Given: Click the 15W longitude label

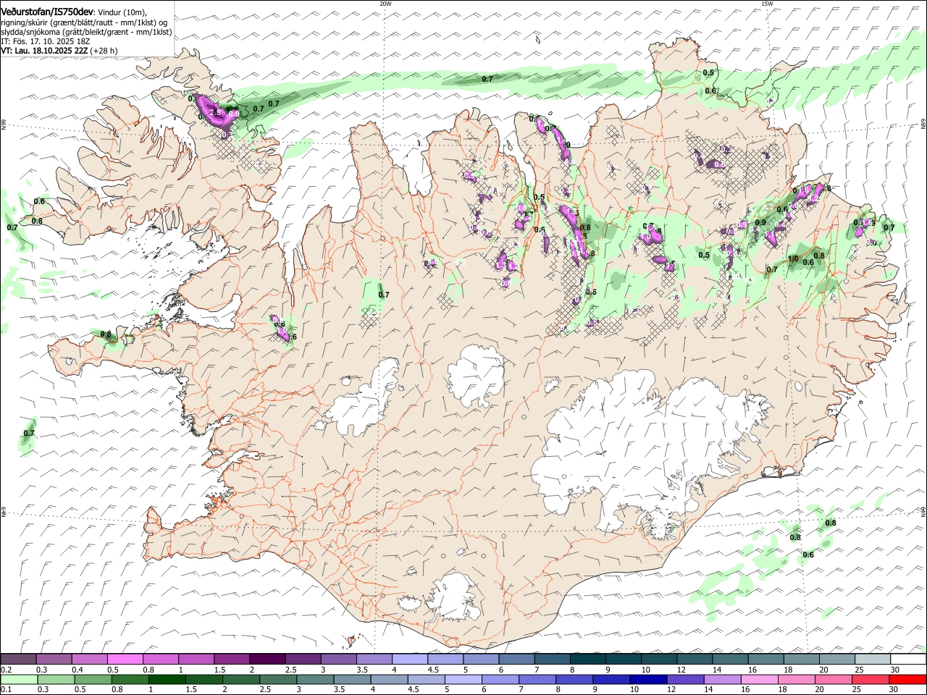Looking at the screenshot, I should [767, 4].
